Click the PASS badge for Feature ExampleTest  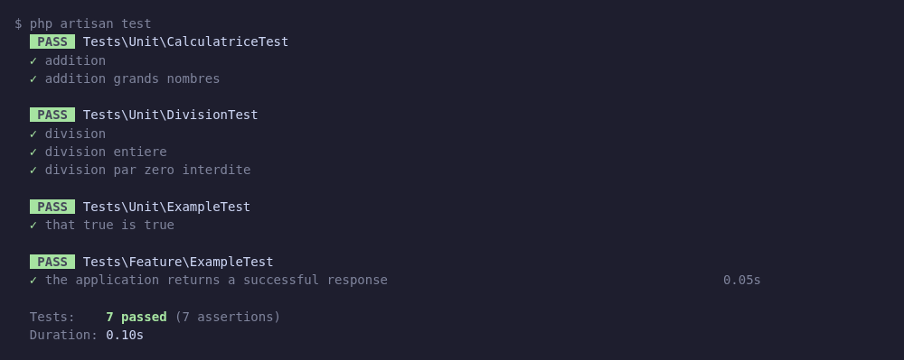click(x=52, y=263)
